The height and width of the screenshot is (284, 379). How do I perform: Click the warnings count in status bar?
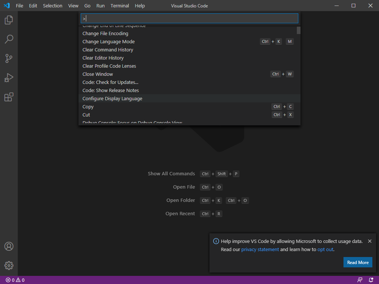20,280
